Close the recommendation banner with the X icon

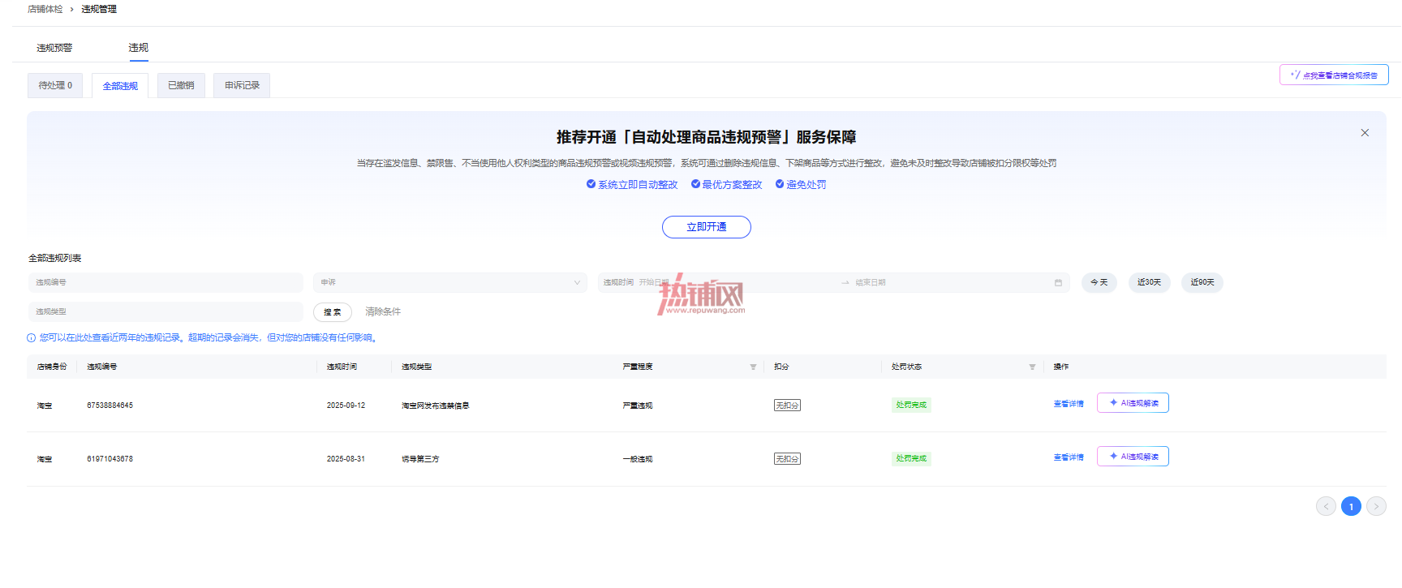[x=1365, y=133]
